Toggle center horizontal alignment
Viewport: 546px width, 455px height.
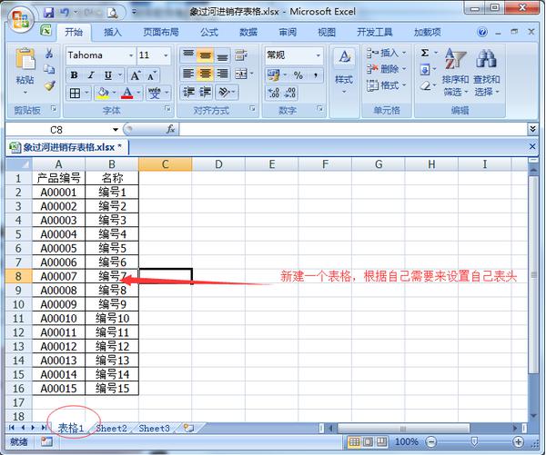[x=205, y=74]
